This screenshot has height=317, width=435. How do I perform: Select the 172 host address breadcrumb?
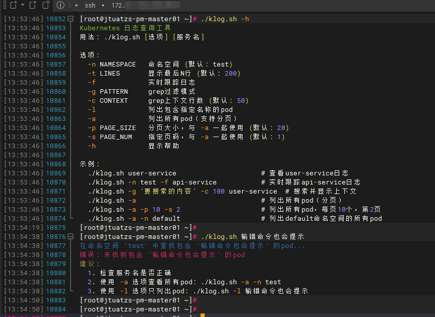[118, 6]
